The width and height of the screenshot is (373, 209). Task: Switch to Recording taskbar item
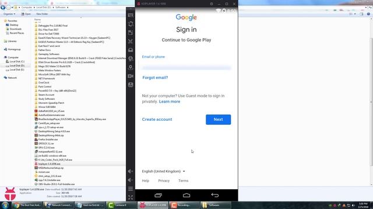pos(184,205)
